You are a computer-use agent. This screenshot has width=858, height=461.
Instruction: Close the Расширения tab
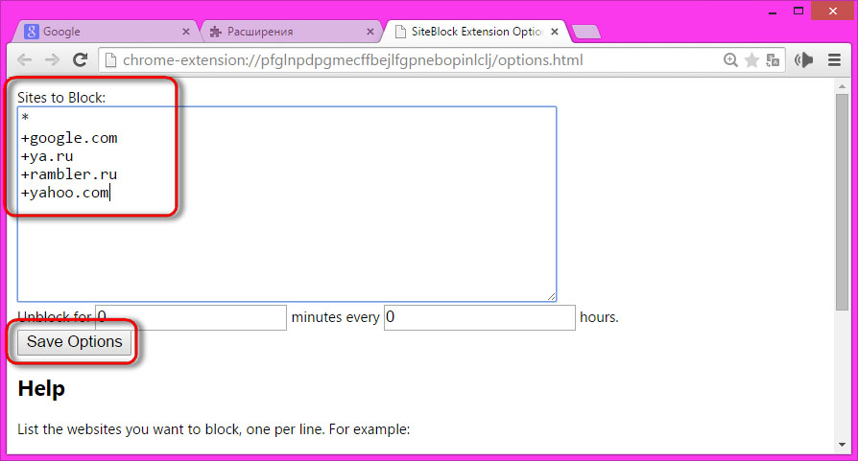tap(370, 32)
